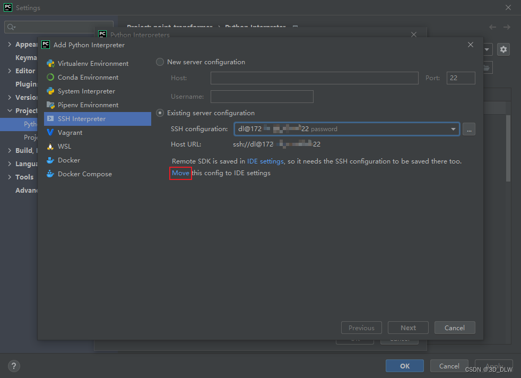Click the Next button
Viewport: 521px width, 378px height.
click(408, 328)
